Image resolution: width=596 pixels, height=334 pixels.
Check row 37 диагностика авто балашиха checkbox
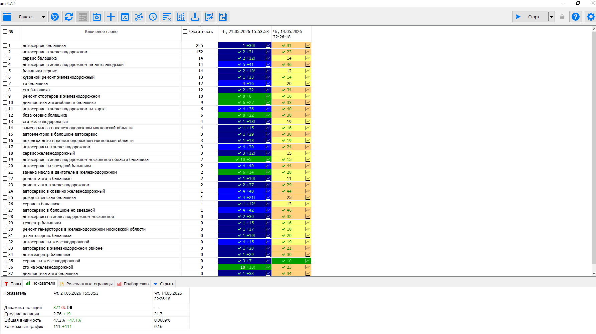[5, 273]
